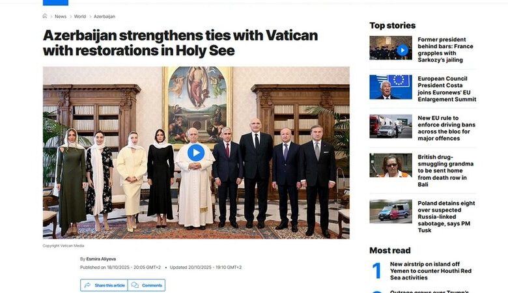This screenshot has height=293, width=508.
Task: Open the European Council President Costa story
Action: [x=447, y=89]
